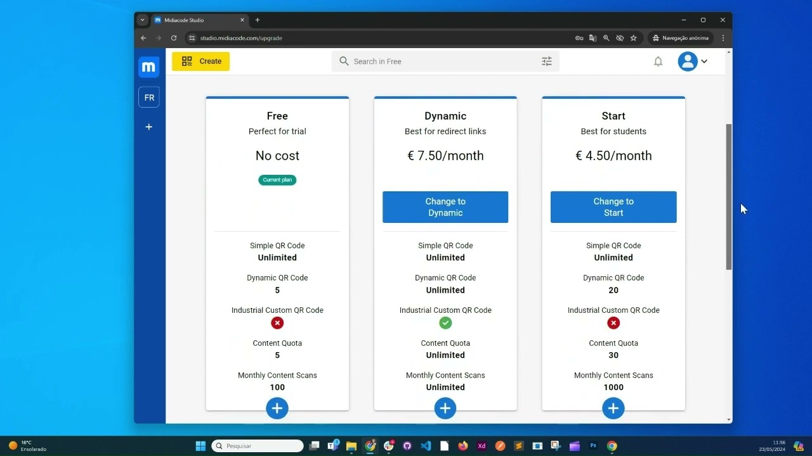Reload the page
Image resolution: width=812 pixels, height=456 pixels.
pyautogui.click(x=174, y=38)
